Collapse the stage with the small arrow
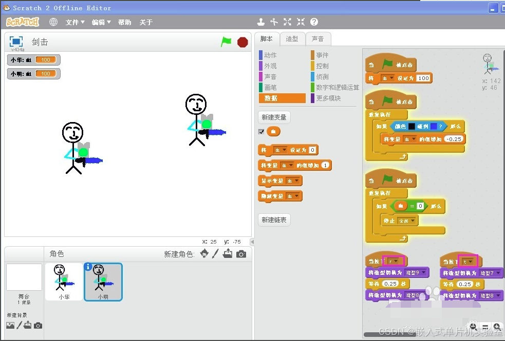505x341 pixels. pos(252,242)
